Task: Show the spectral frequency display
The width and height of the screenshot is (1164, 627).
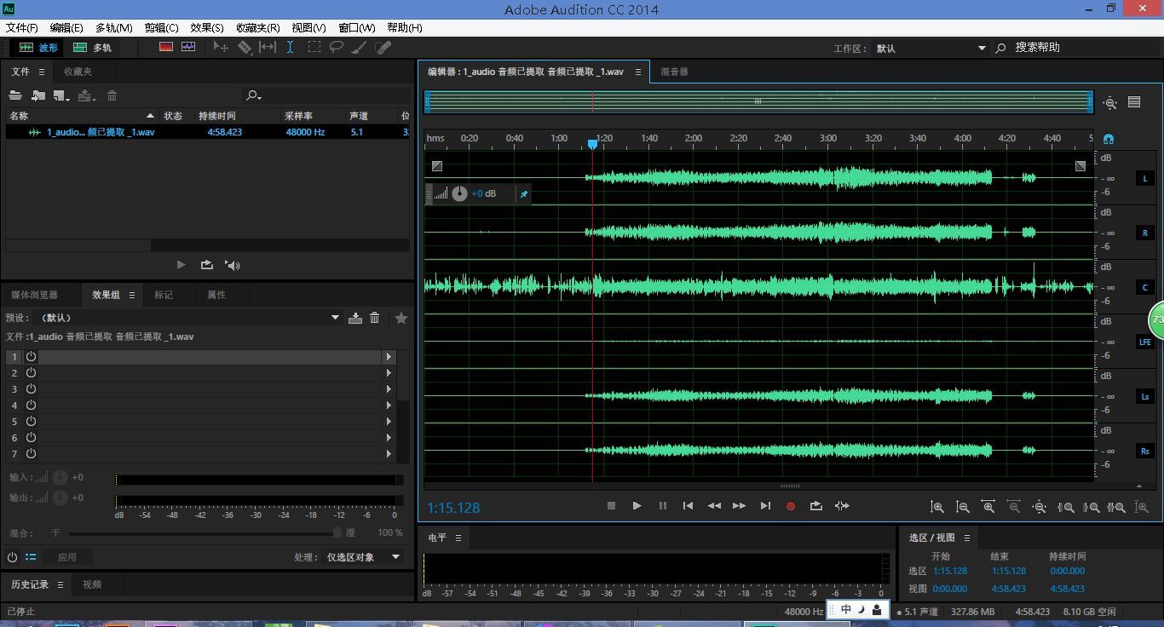Action: [166, 47]
